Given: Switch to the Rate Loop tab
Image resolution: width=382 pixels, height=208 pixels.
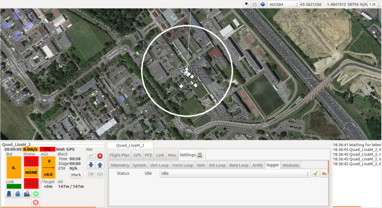Looking at the screenshot, I should click(239, 165).
